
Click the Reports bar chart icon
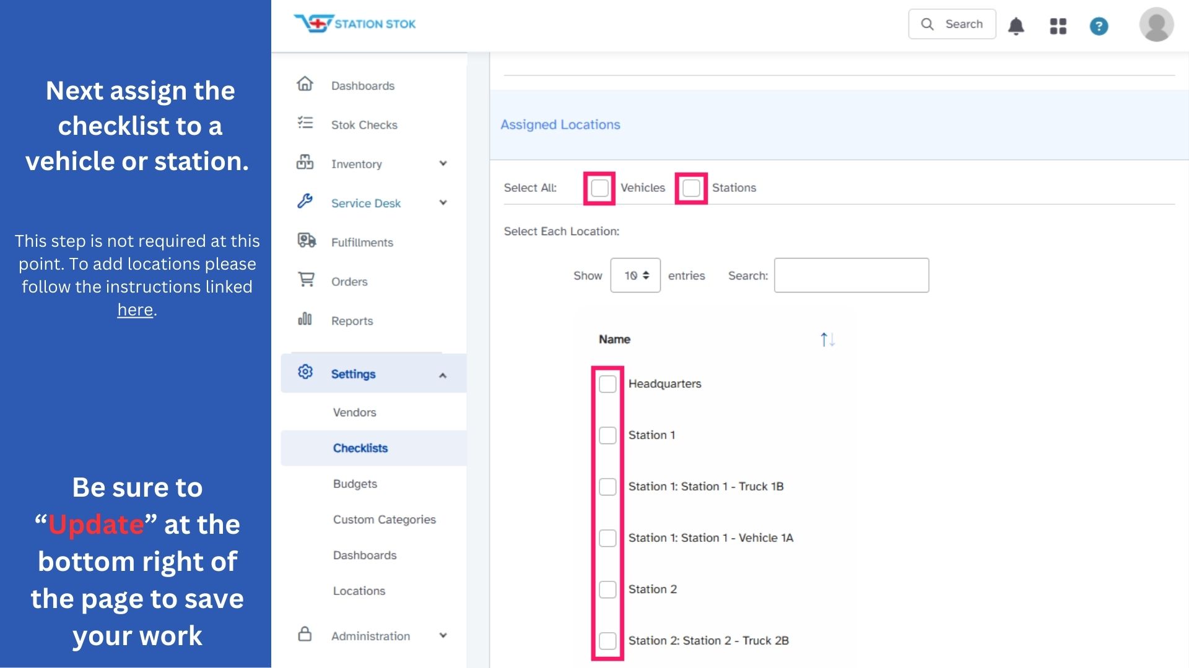[x=305, y=319]
